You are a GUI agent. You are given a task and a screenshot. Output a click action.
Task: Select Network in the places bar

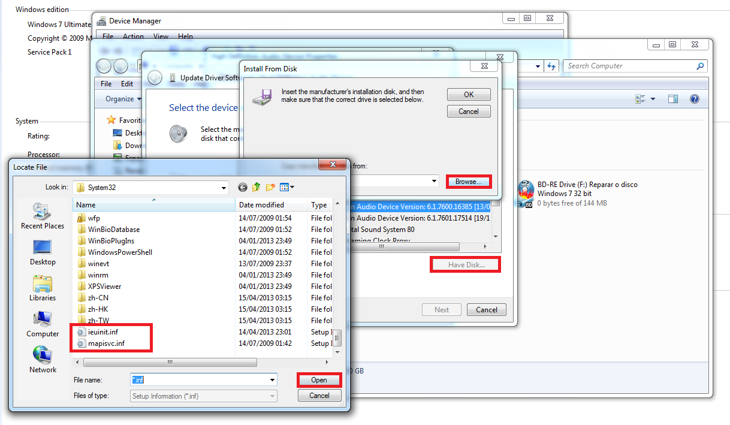(x=43, y=360)
